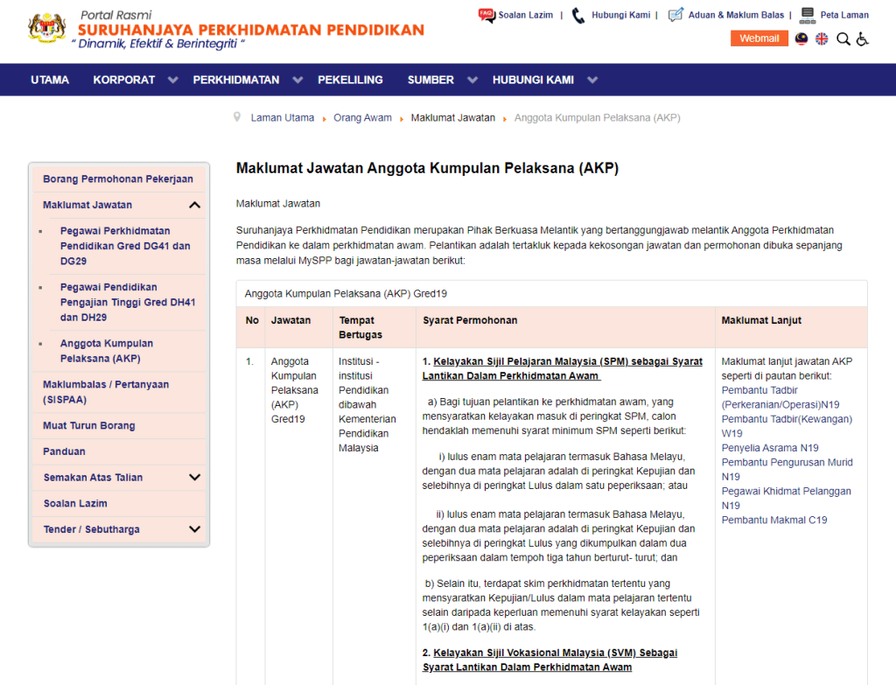Image resolution: width=896 pixels, height=685 pixels.
Task: Go to Laman Utama breadcrumb
Action: click(x=283, y=118)
